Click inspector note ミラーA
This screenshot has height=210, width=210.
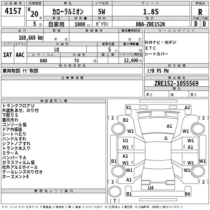click(x=10, y=153)
